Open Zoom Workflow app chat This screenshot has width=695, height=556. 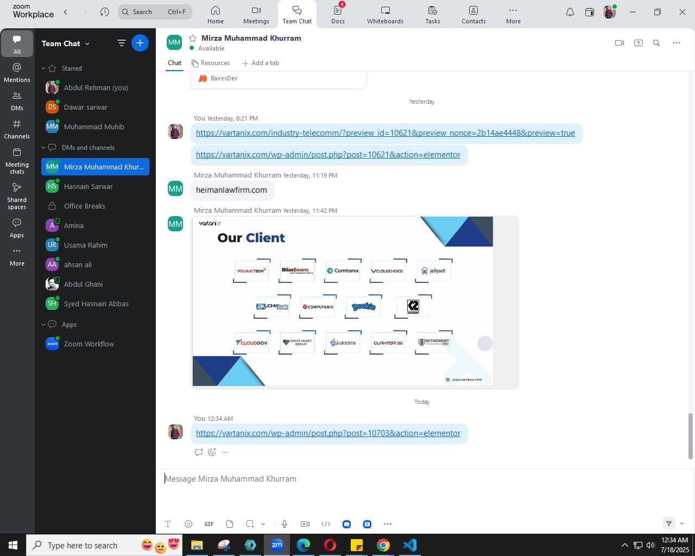[x=95, y=344]
